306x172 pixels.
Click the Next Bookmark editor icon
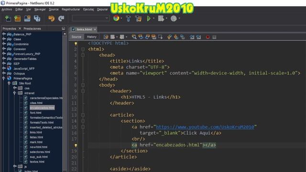(x=176, y=37)
